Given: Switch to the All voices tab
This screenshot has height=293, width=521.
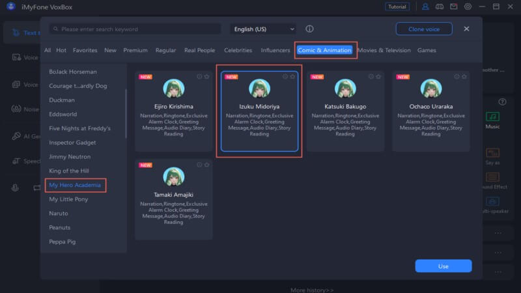Looking at the screenshot, I should coord(48,50).
